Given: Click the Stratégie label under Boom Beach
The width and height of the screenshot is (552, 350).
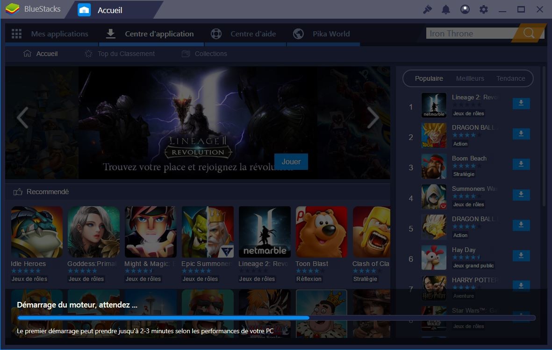Looking at the screenshot, I should (464, 174).
